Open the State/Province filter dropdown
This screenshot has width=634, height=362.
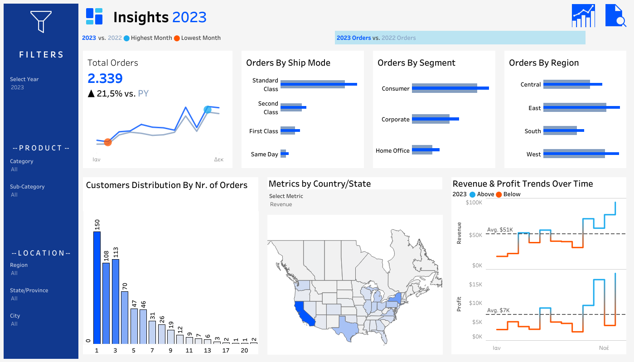[41, 299]
